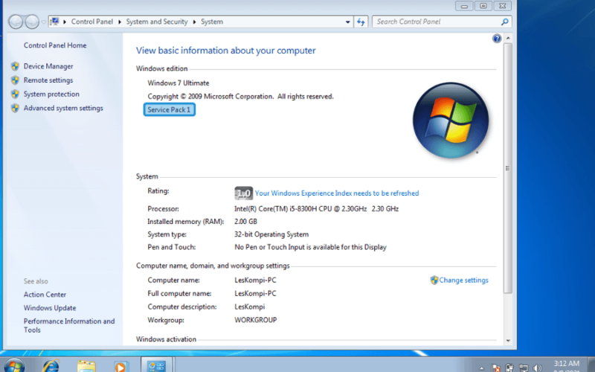Open Windows Explorer folder in taskbar
This screenshot has width=595, height=372.
(x=86, y=366)
